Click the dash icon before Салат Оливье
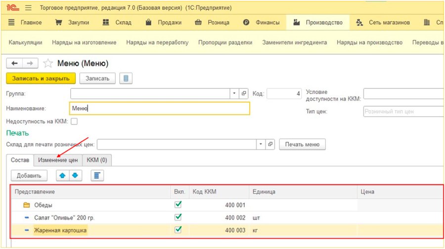This screenshot has width=445, height=249. 27,217
